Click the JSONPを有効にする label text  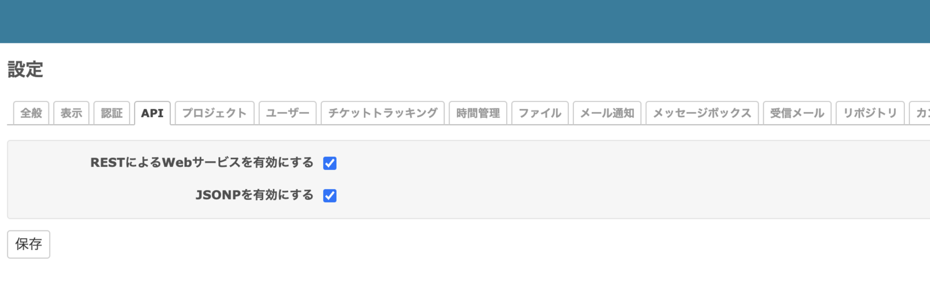pos(254,195)
